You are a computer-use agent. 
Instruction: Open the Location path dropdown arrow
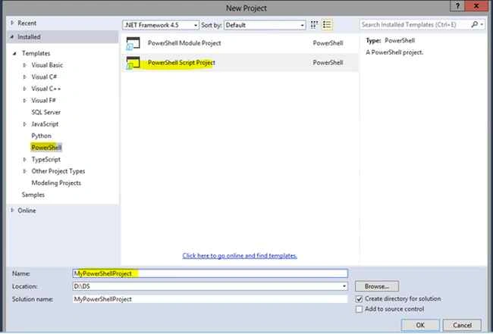[x=344, y=286]
